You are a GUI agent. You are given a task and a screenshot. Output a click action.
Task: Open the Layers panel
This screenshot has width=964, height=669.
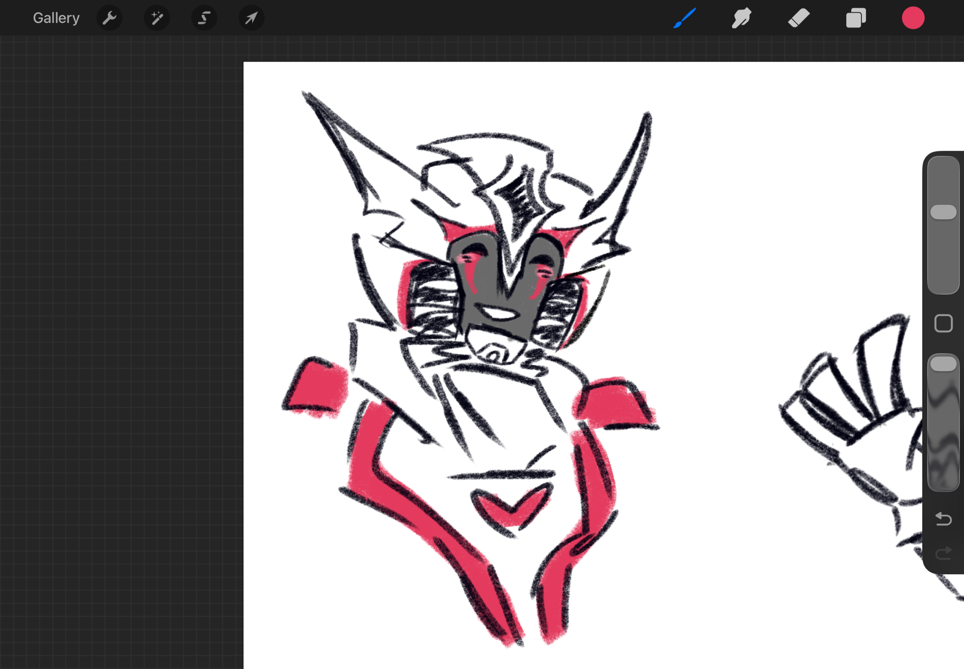(856, 18)
